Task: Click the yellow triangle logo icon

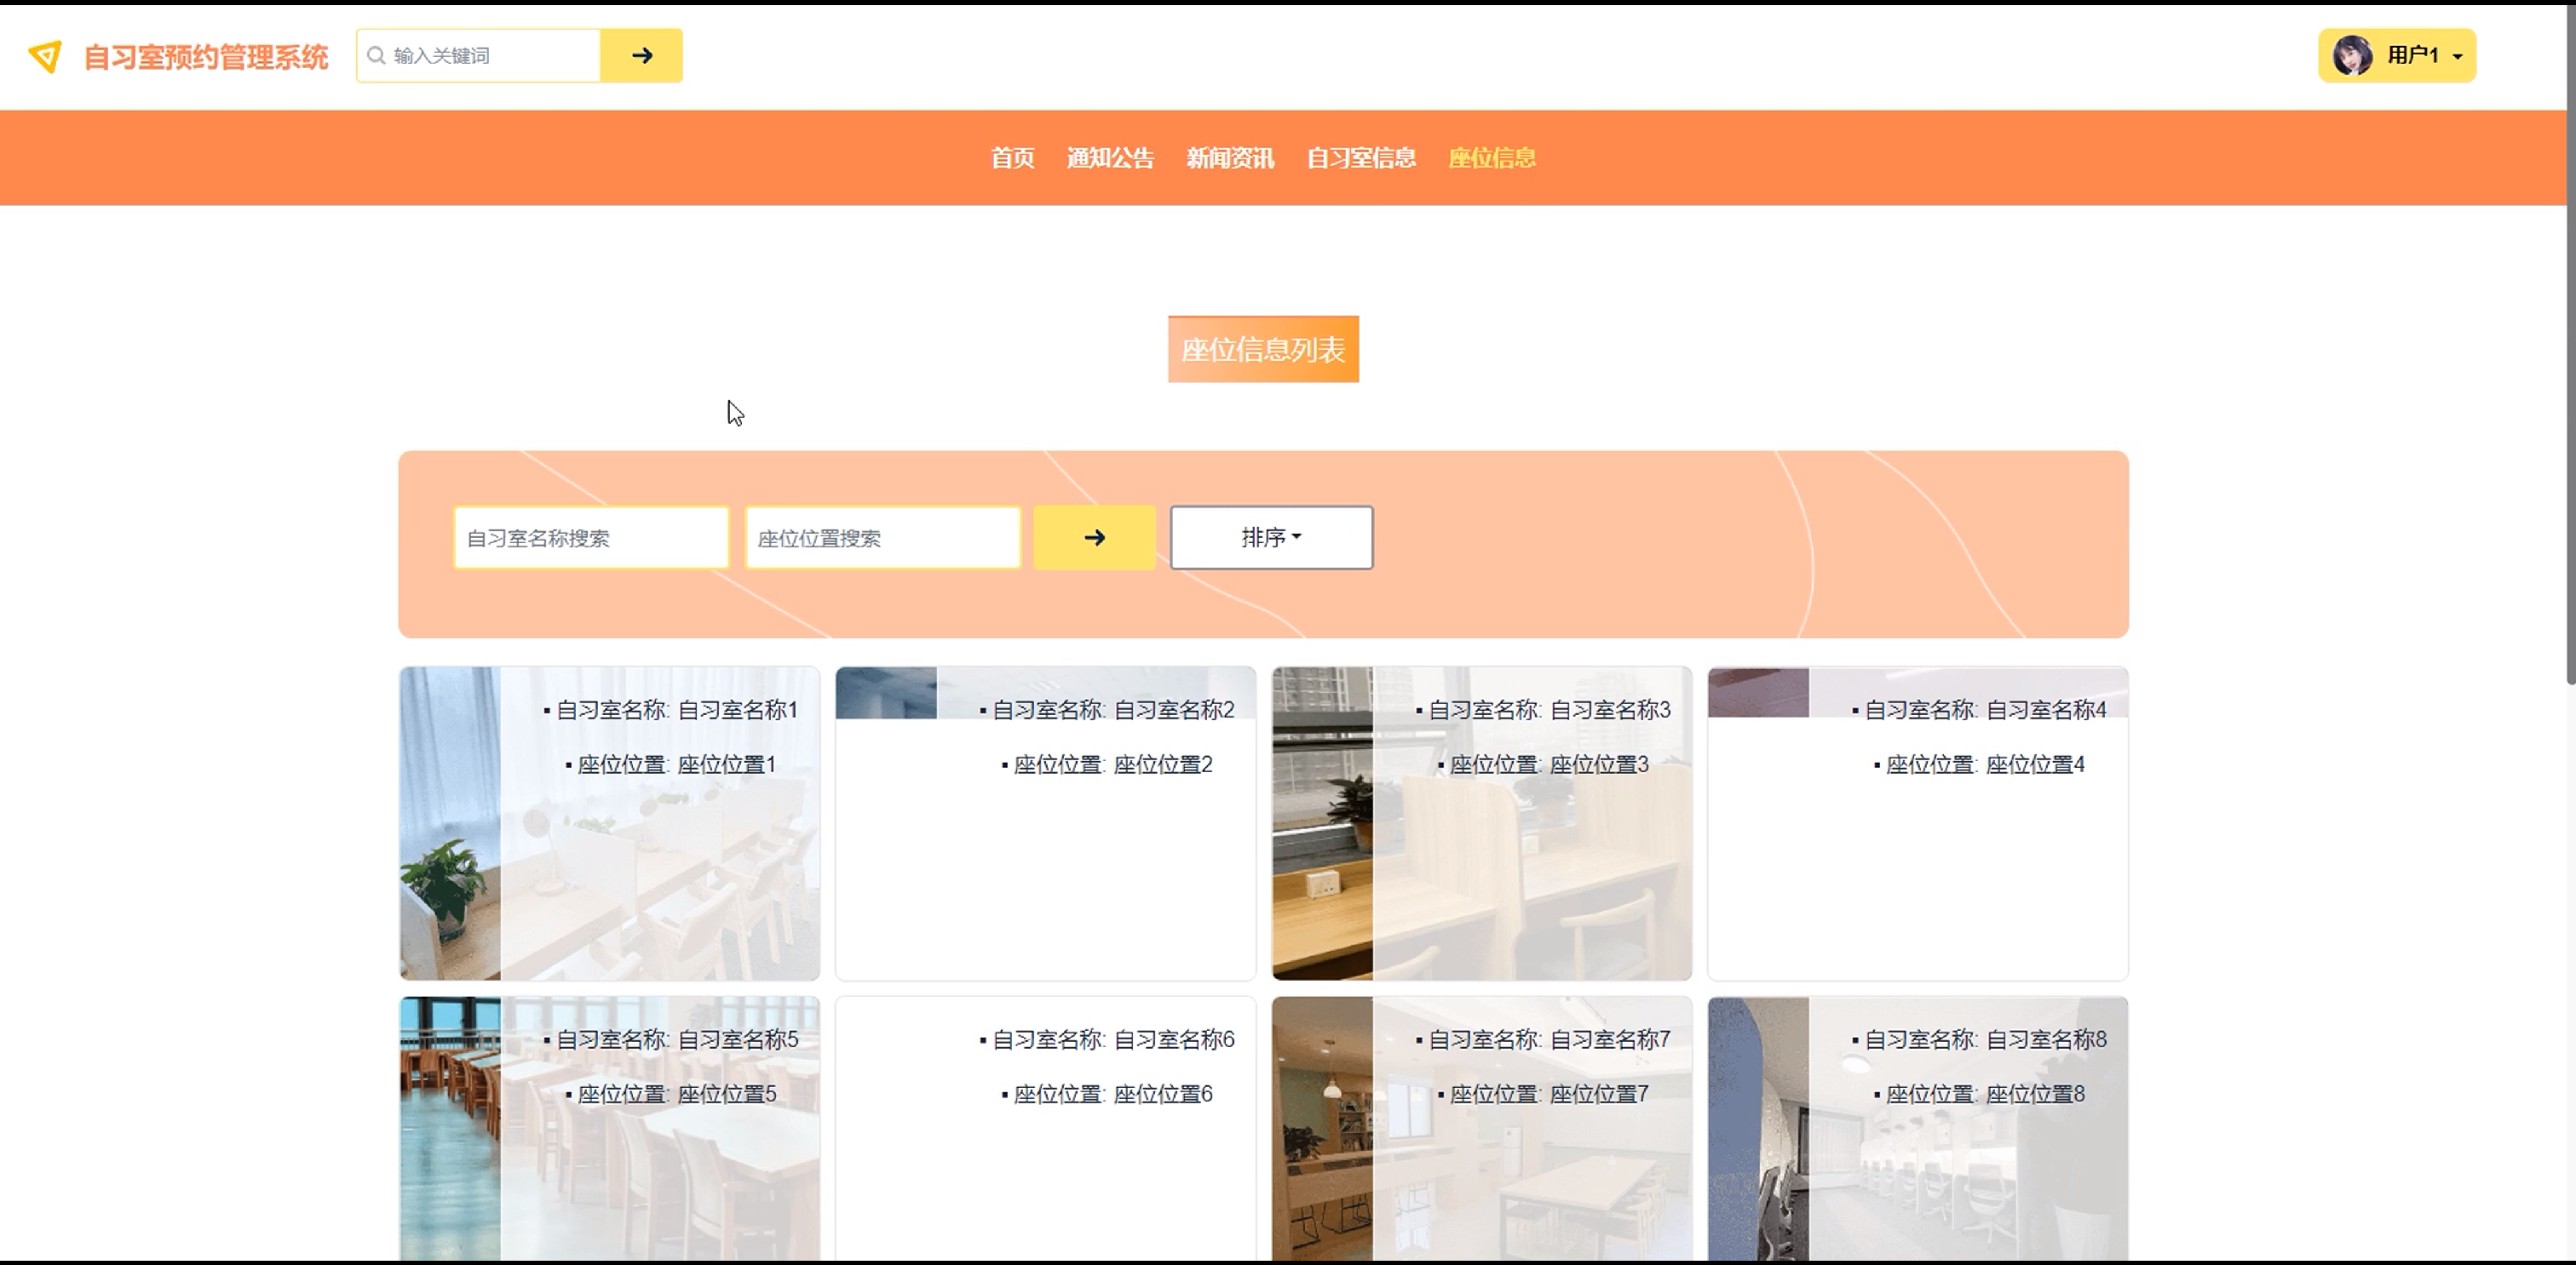Action: [x=45, y=56]
